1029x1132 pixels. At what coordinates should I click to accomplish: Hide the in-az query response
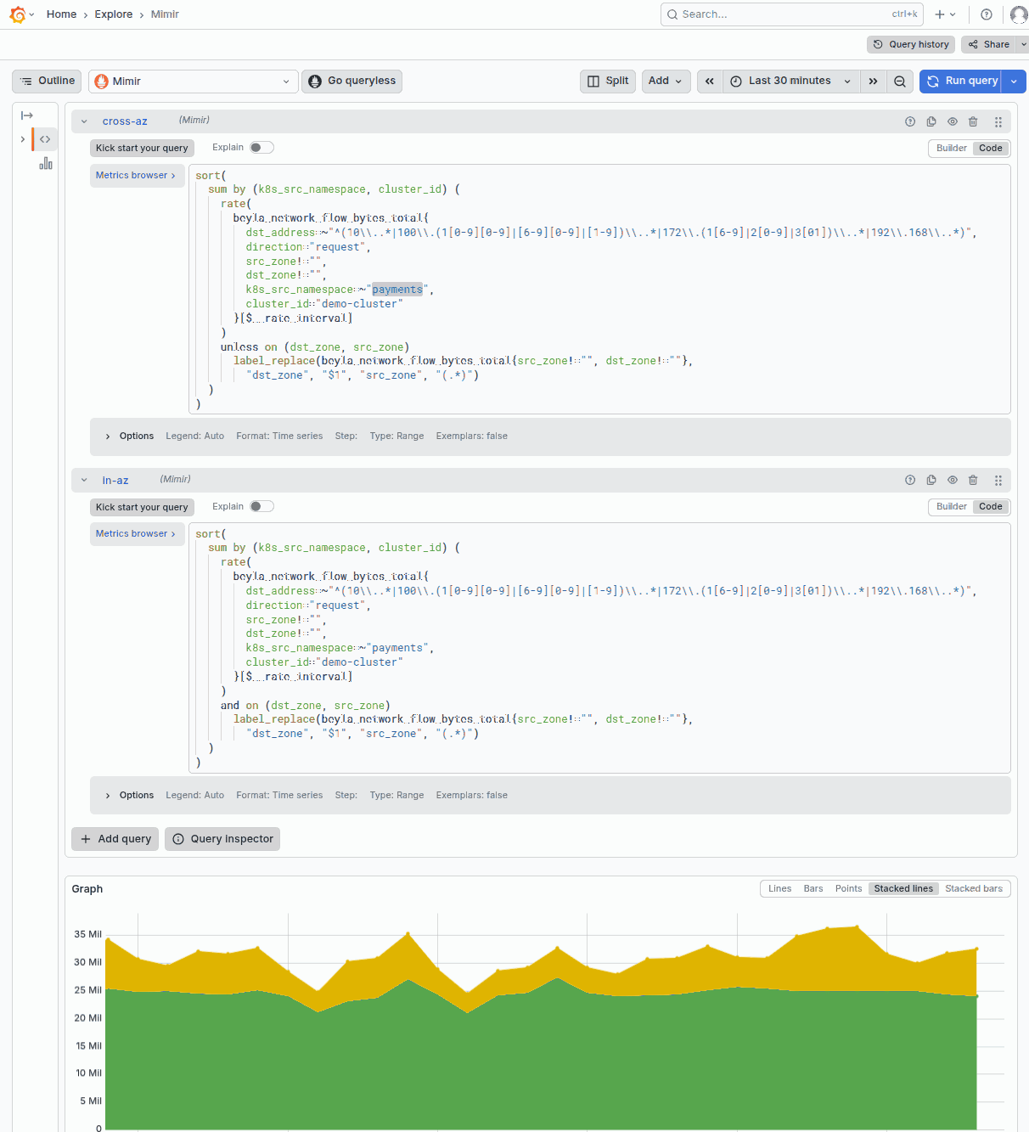coord(953,480)
